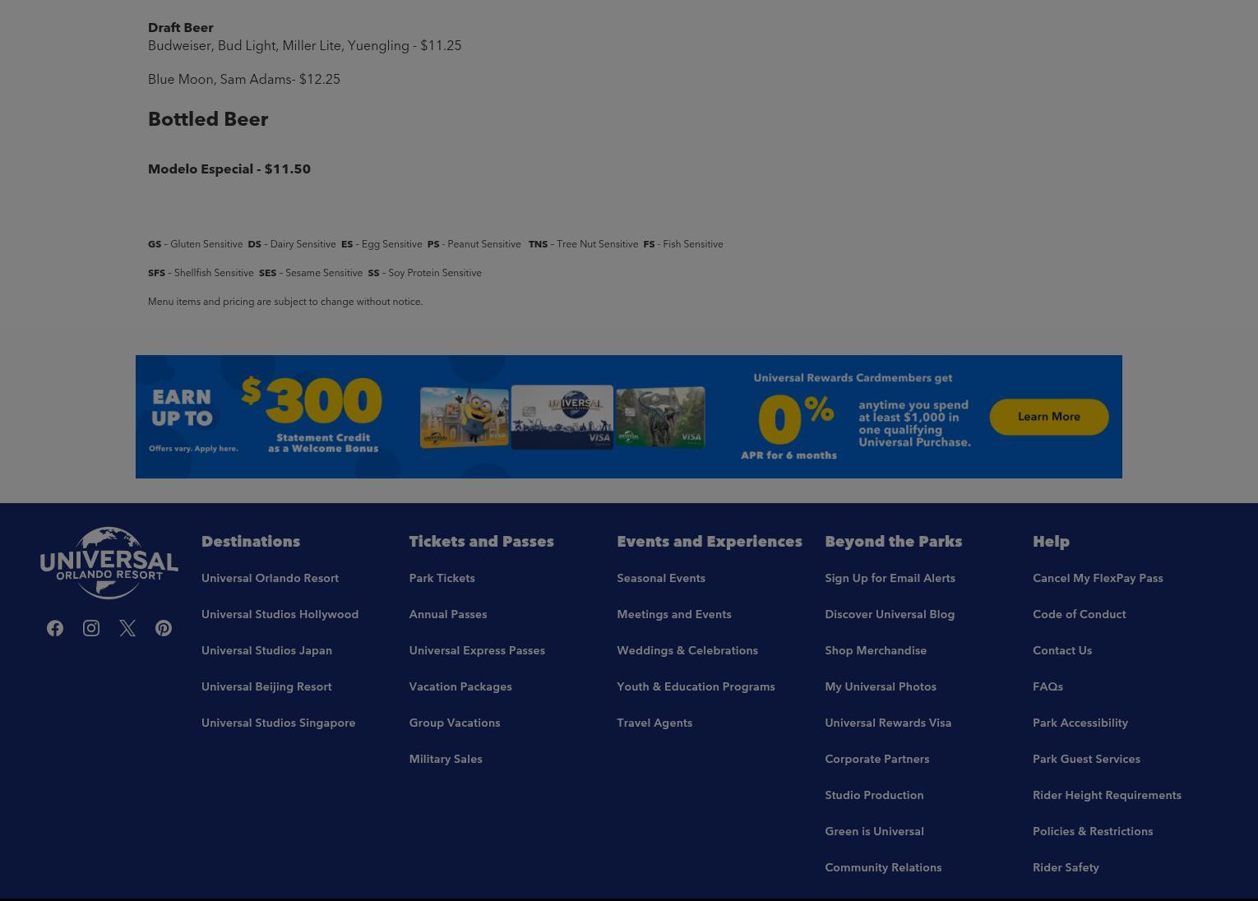Click the Blue Moon, Sam Adams price line
The height and width of the screenshot is (901, 1258).
[244, 80]
